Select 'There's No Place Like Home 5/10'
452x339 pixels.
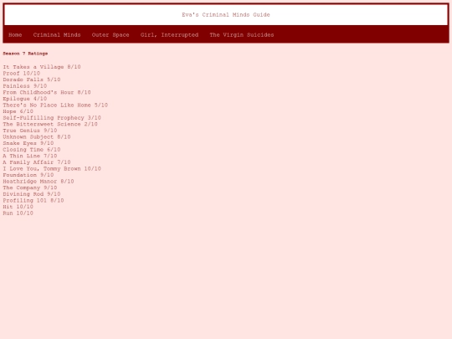pos(55,105)
